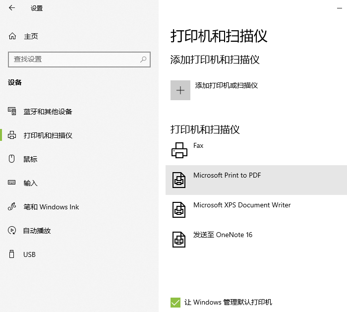Click the back arrow icon

tap(12, 8)
